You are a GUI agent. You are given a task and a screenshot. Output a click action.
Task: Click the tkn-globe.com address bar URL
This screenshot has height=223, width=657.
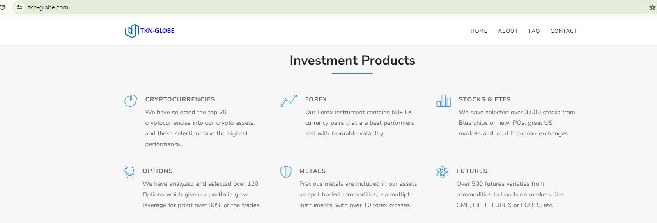tap(48, 7)
